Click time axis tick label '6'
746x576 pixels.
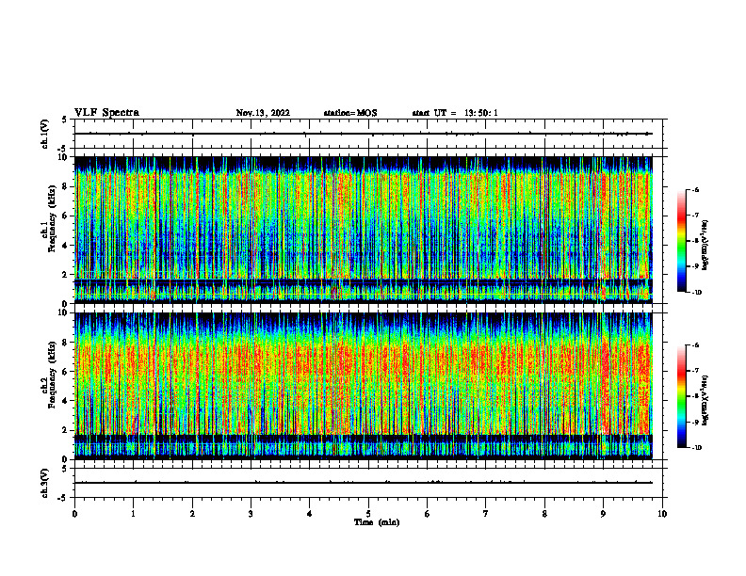click(x=428, y=514)
